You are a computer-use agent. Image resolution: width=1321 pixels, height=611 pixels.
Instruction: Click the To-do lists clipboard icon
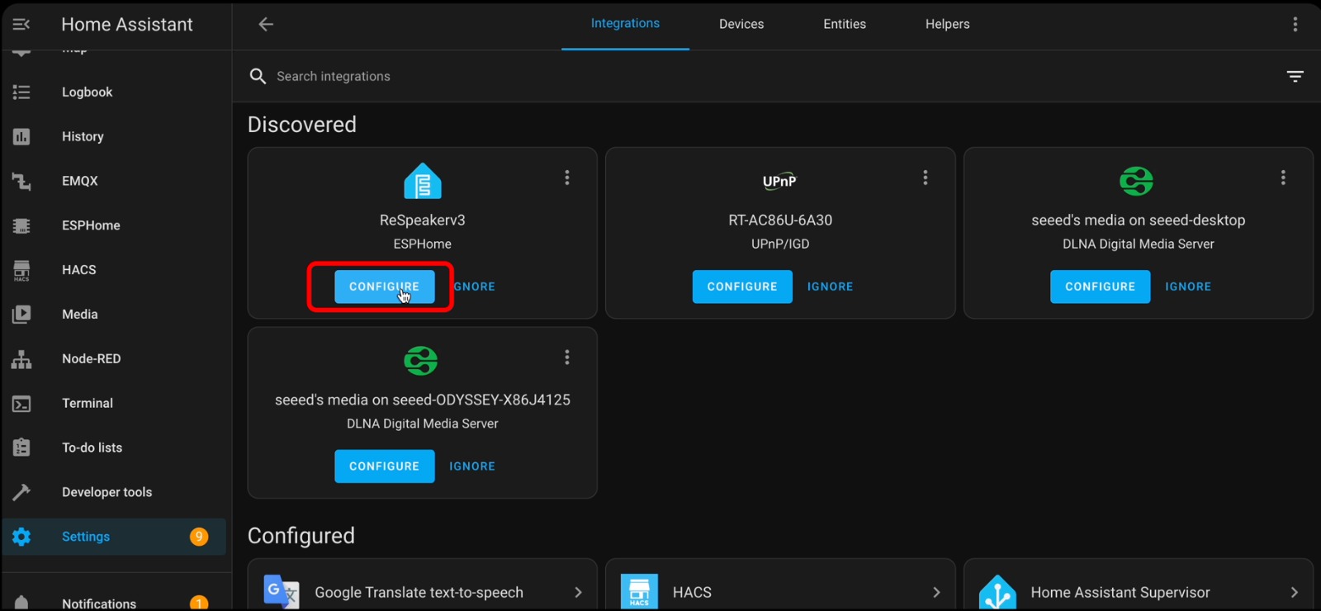[21, 448]
